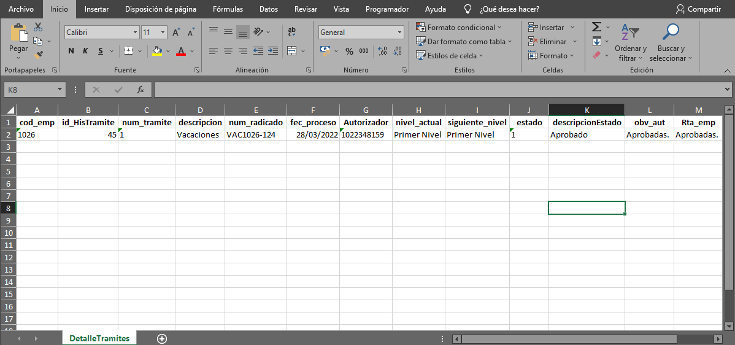
Task: Click the Select All corner triangle
Action: click(11, 110)
